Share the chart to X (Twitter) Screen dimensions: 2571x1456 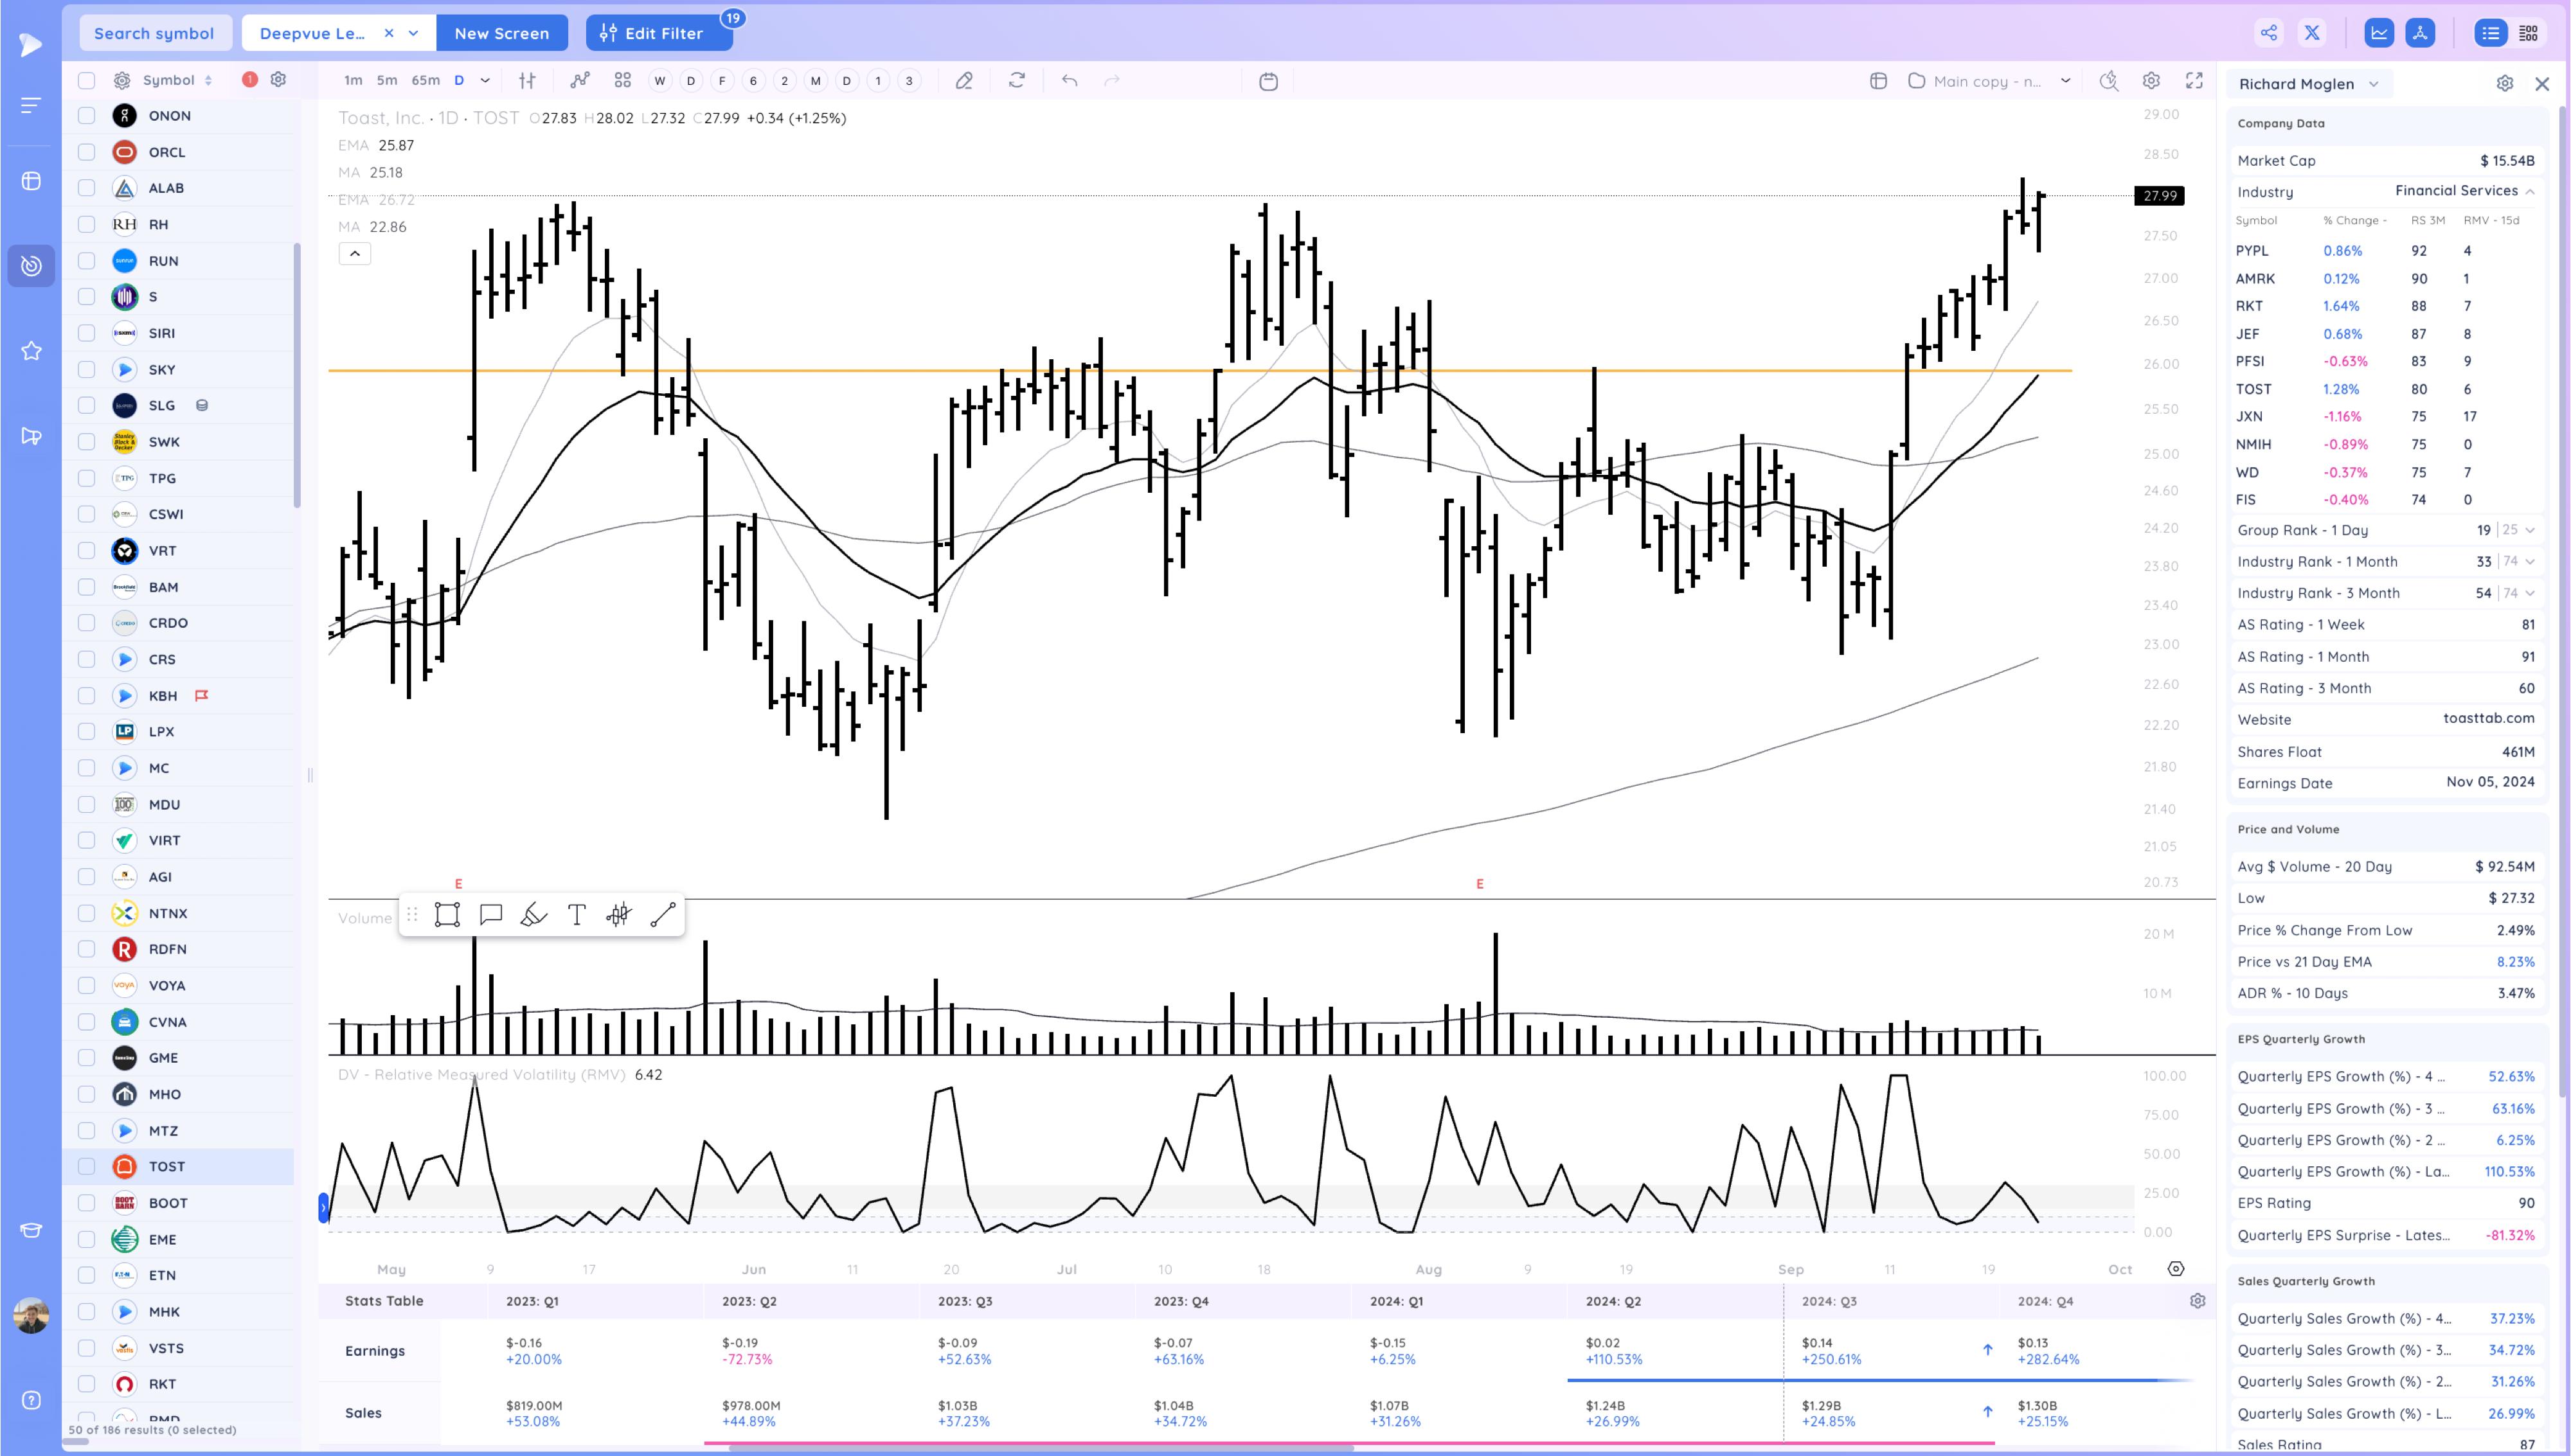2312,32
